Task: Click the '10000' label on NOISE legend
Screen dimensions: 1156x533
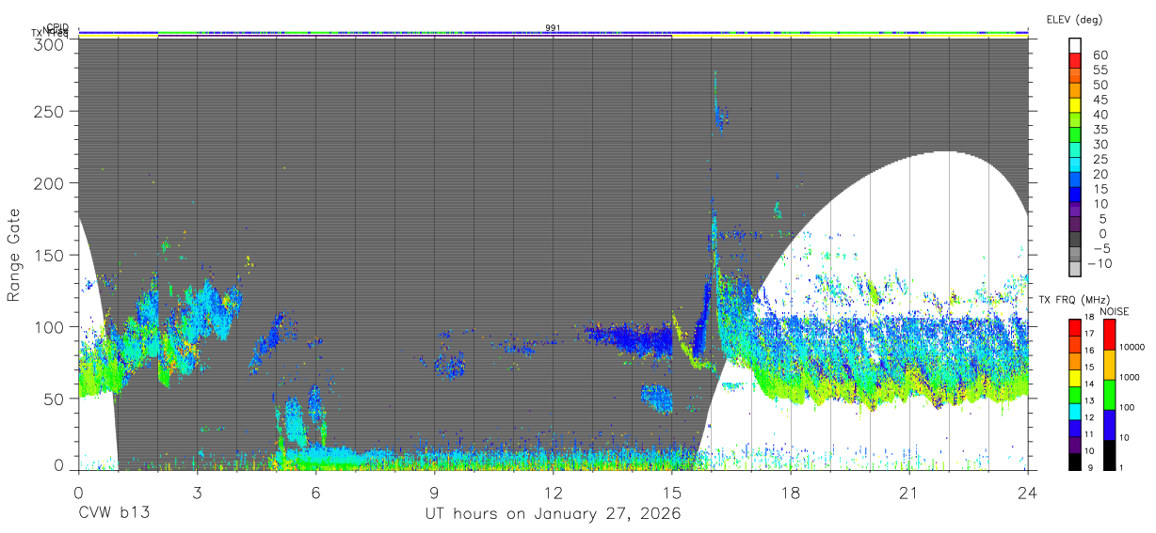Action: (1133, 347)
